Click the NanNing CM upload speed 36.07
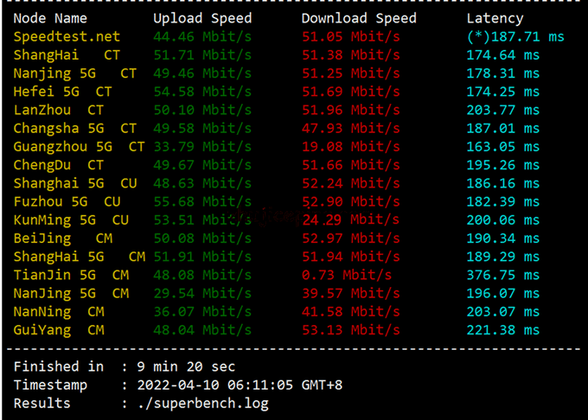Viewport: 588px width, 420px height. pos(202,311)
